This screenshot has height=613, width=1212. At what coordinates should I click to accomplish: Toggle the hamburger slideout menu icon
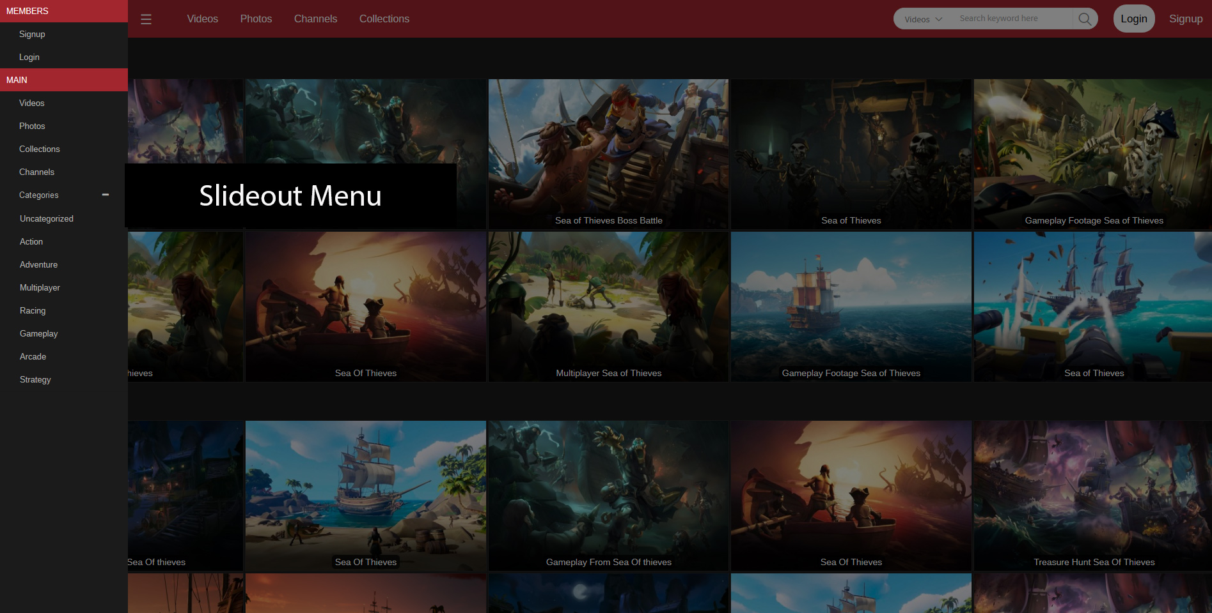tap(146, 19)
